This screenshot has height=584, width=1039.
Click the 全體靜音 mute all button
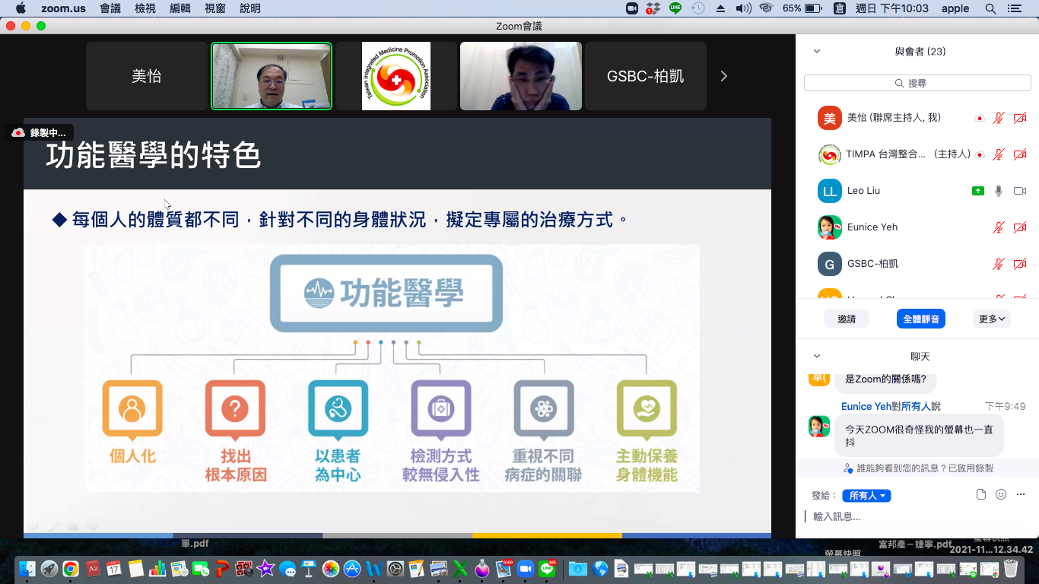(x=920, y=319)
